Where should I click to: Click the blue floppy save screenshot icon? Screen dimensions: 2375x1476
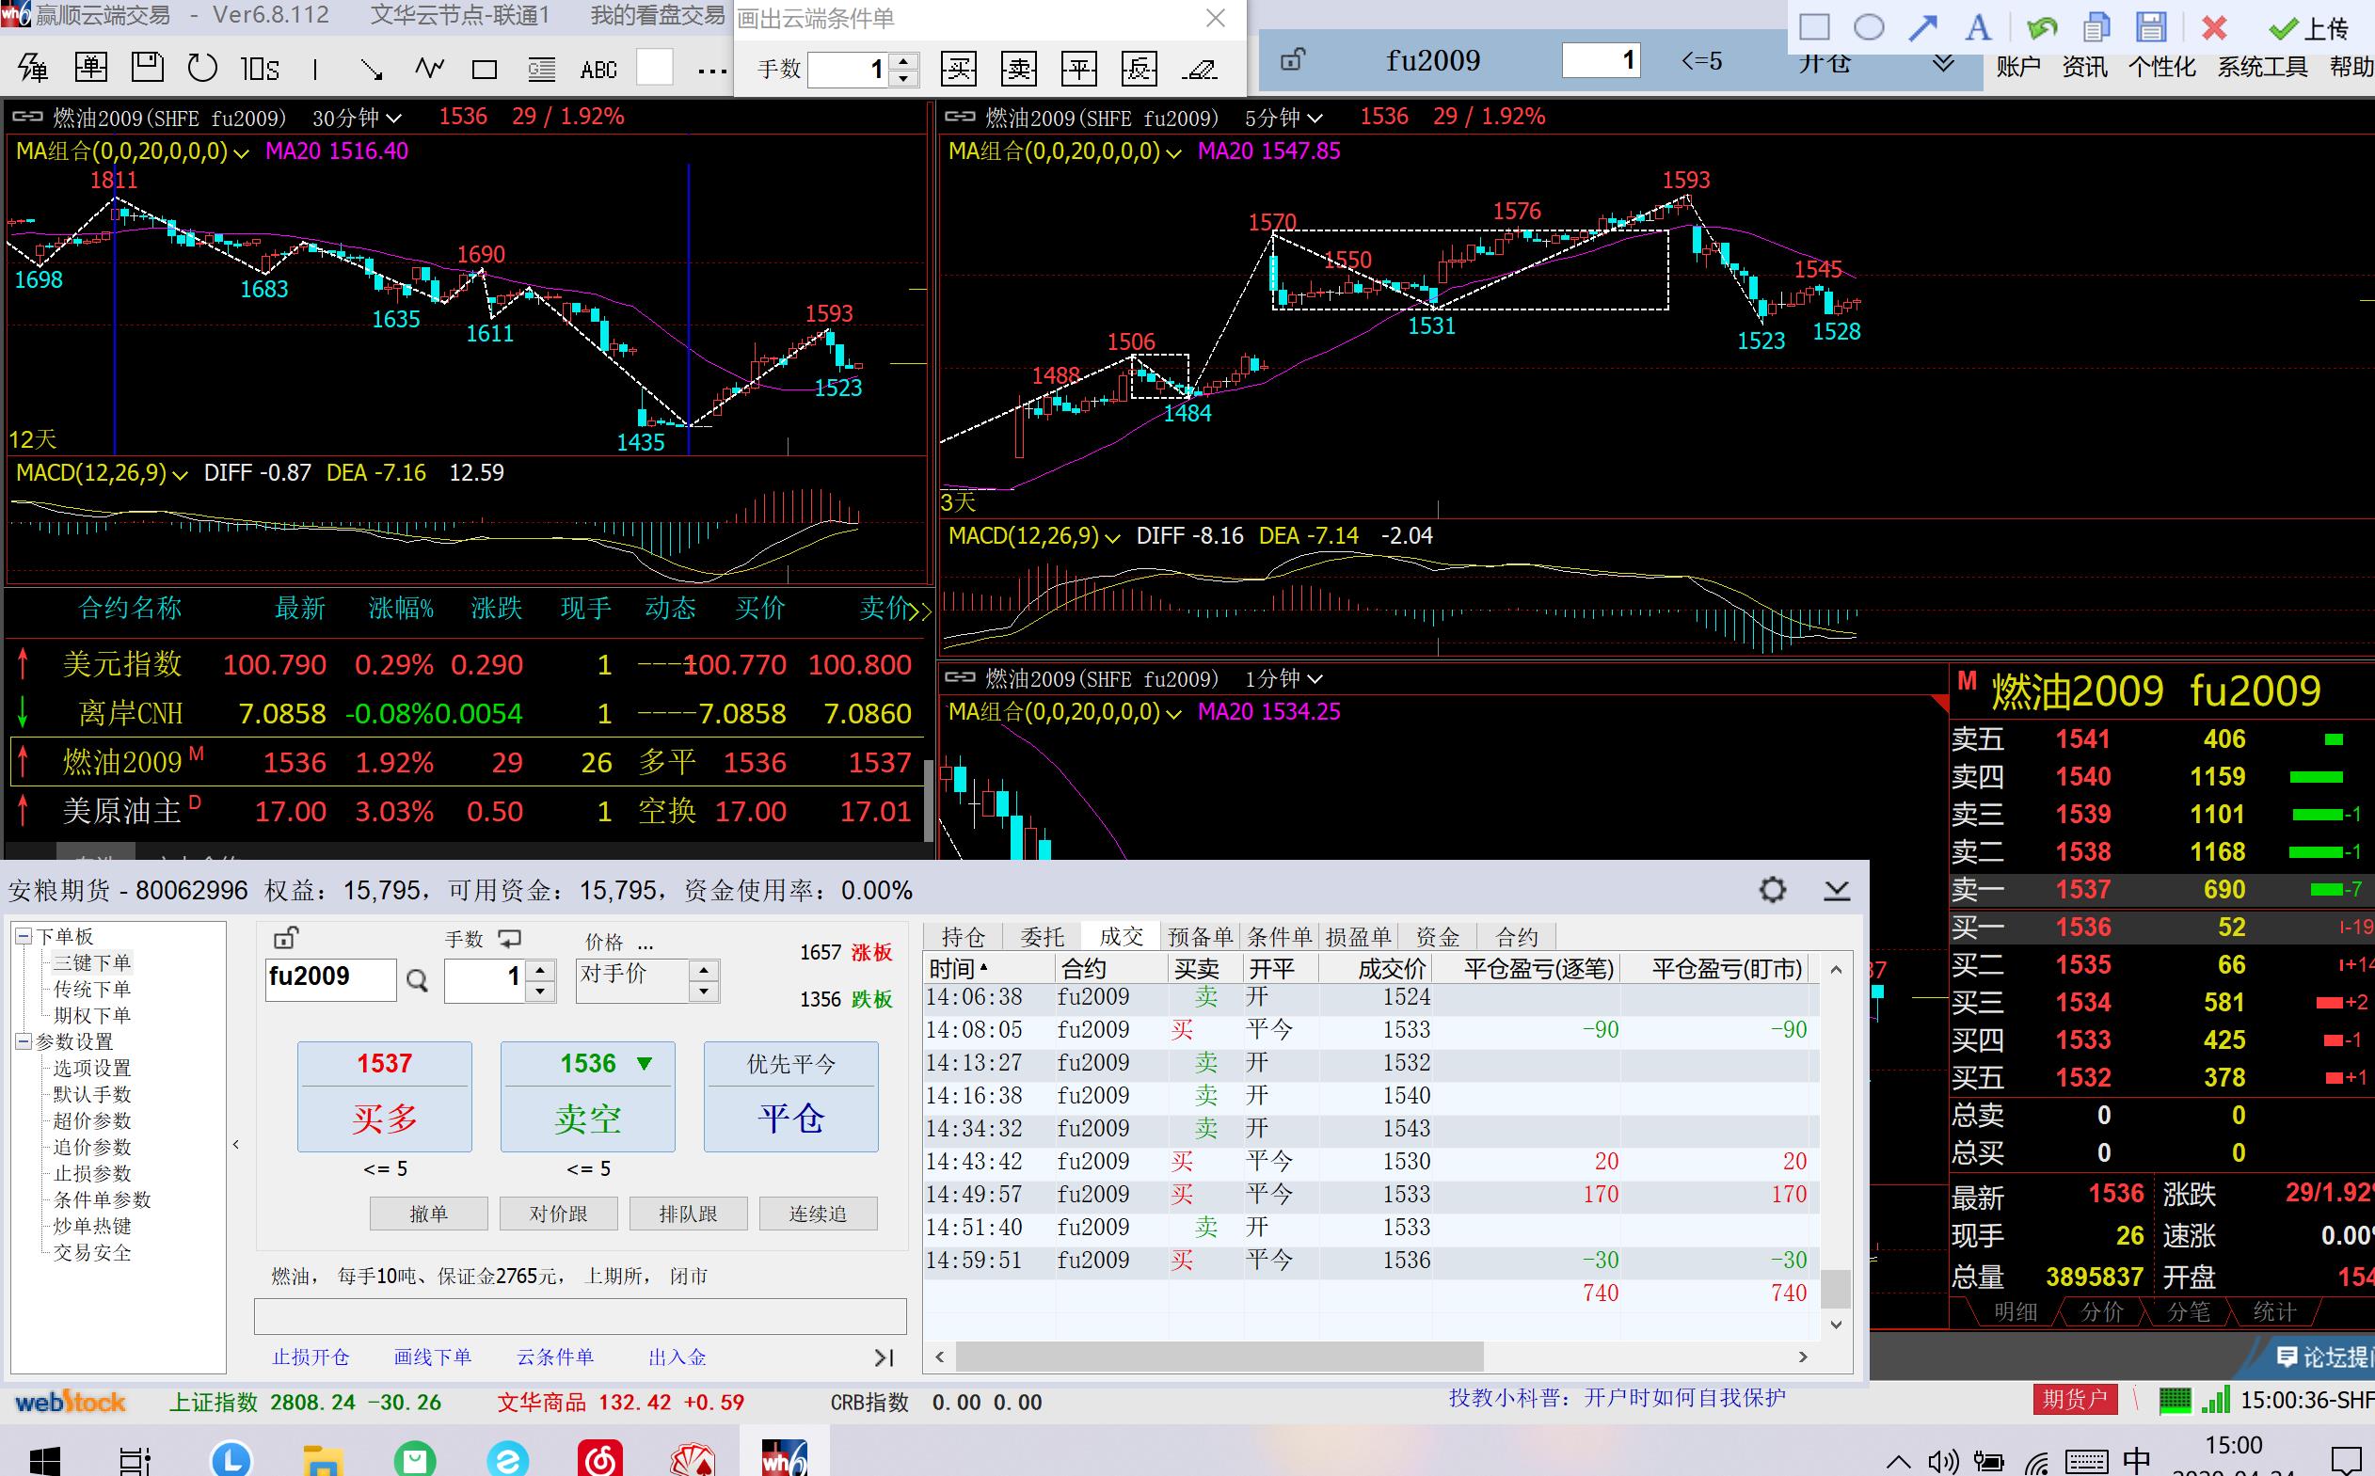coord(2150,27)
